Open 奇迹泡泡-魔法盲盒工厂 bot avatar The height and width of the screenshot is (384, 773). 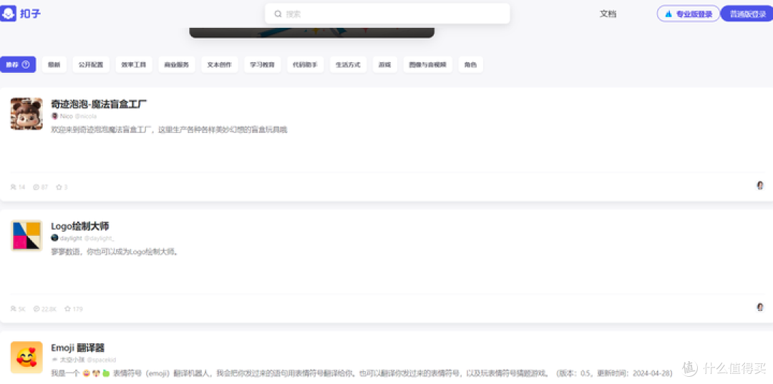pyautogui.click(x=26, y=114)
